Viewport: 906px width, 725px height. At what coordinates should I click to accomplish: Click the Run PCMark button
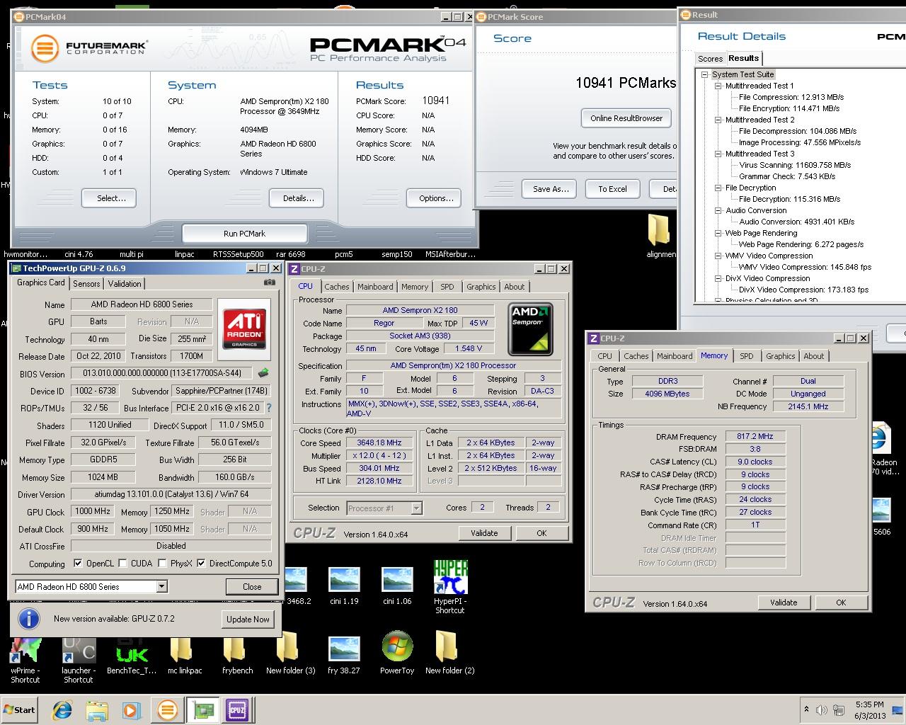pos(245,234)
